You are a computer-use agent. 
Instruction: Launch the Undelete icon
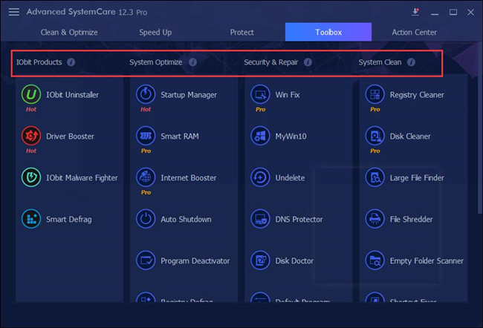(x=260, y=177)
